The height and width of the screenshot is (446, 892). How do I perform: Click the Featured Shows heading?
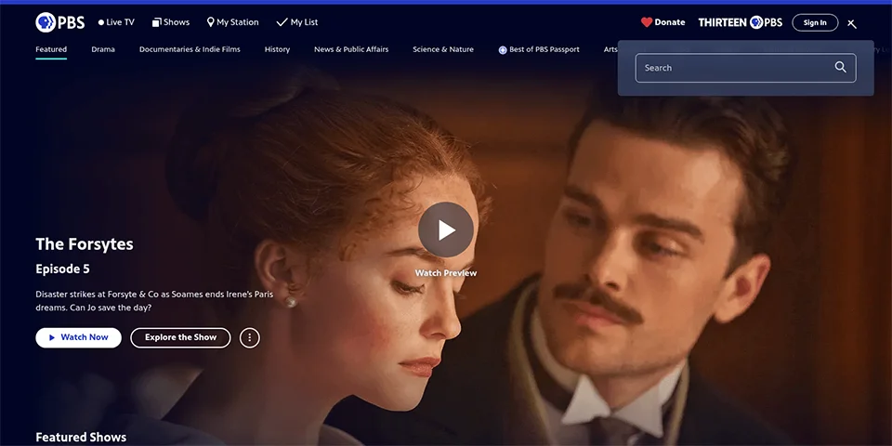81,437
